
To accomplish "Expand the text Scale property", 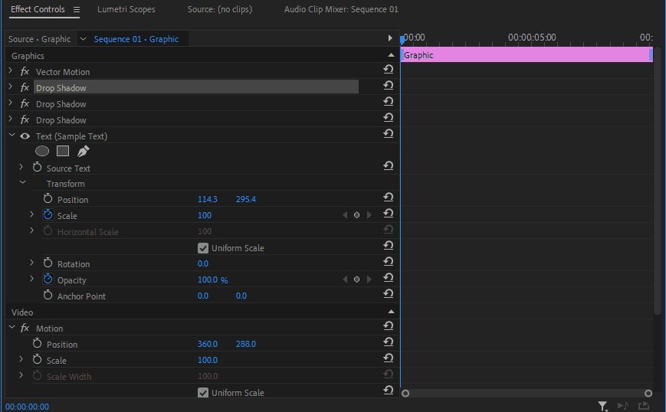I will pyautogui.click(x=32, y=214).
